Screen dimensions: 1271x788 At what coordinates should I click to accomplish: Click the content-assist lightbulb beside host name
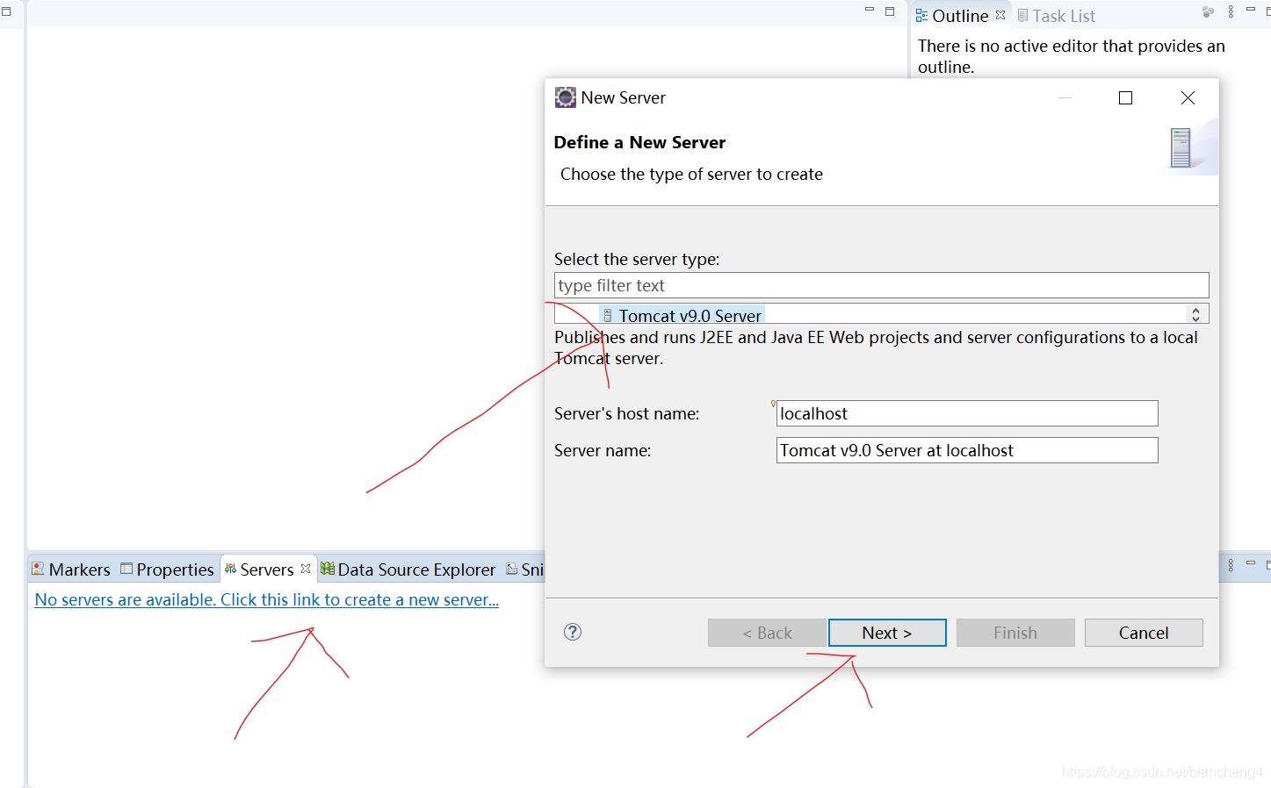pyautogui.click(x=773, y=404)
